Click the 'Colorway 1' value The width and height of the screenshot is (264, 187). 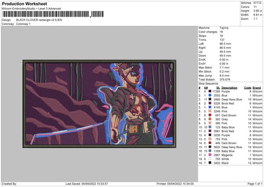pyautogui.click(x=23, y=24)
